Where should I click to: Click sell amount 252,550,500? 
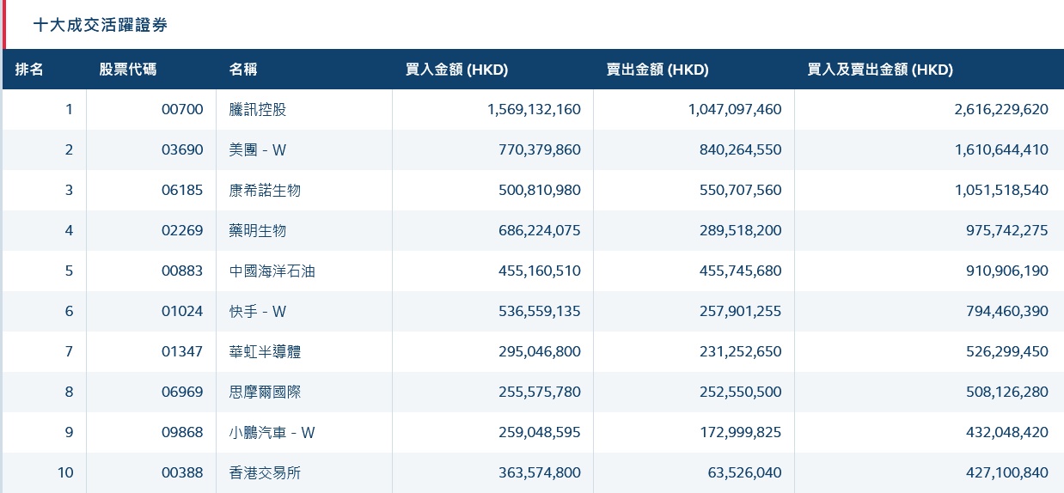741,392
